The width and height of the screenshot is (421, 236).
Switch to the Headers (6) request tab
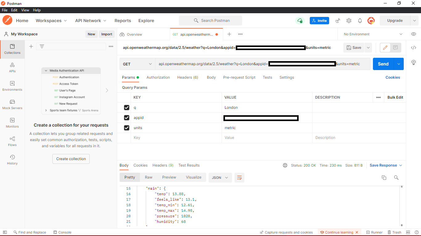coord(188,77)
